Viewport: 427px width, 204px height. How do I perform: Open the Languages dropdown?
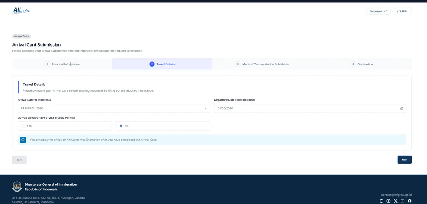(378, 11)
